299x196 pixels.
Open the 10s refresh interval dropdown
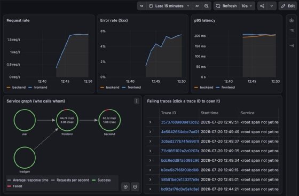pyautogui.click(x=247, y=6)
